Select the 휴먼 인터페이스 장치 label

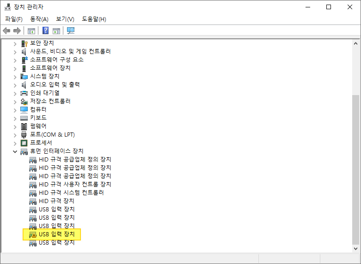[x=57, y=151]
